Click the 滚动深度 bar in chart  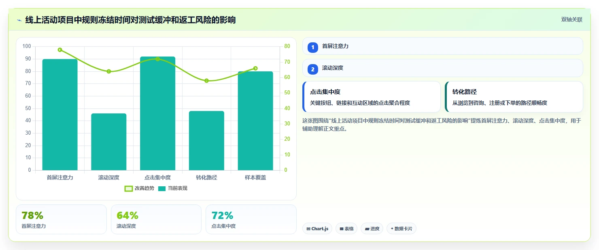[109, 142]
